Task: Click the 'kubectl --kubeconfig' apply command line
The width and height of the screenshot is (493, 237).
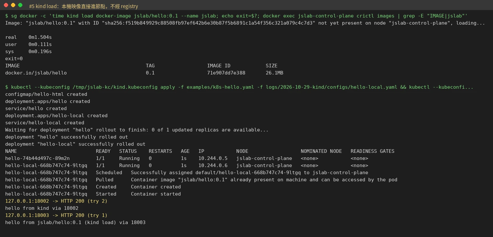Action: [x=239, y=87]
